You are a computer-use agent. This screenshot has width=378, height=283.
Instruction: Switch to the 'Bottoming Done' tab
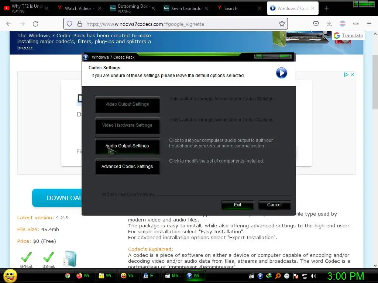pyautogui.click(x=132, y=8)
